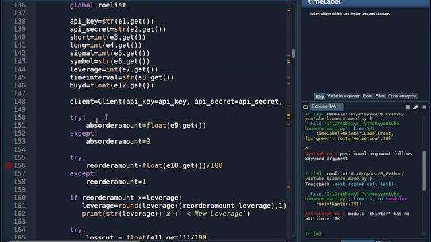Image resolution: width=431 pixels, height=242 pixels.
Task: Open the Files tab
Action: click(380, 96)
